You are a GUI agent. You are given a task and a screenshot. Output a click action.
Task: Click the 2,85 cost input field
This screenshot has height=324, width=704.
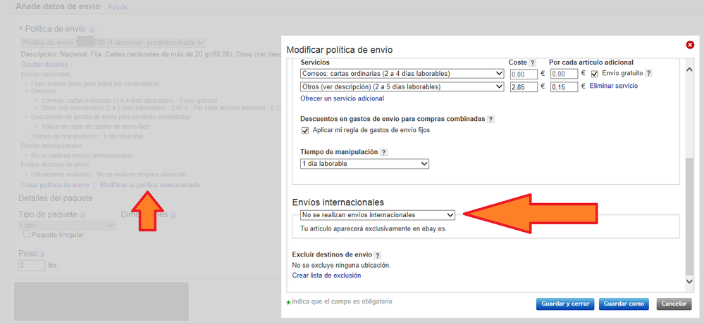point(523,87)
